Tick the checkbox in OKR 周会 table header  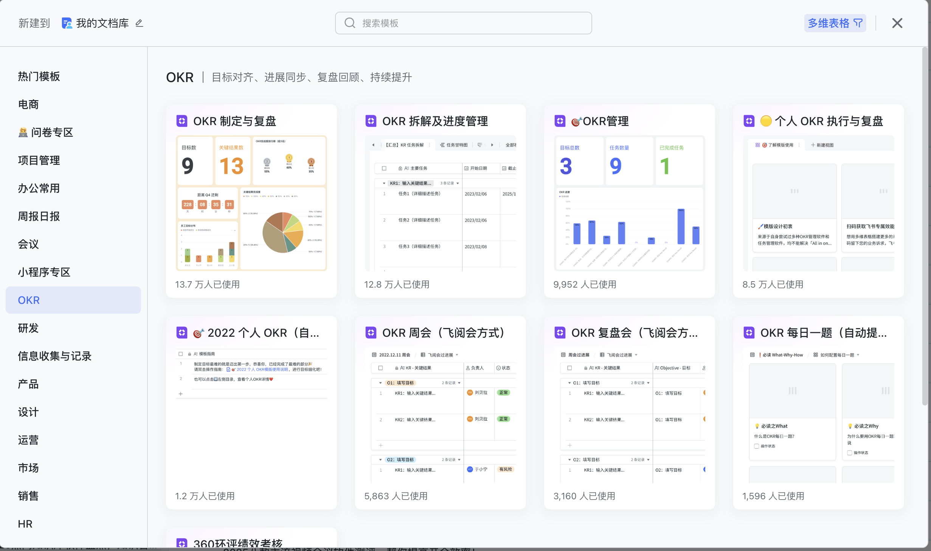click(x=380, y=368)
